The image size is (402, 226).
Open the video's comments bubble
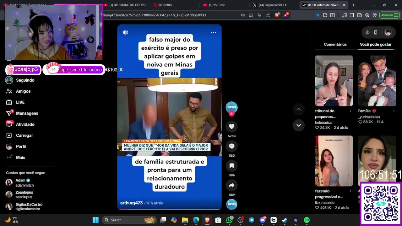tap(231, 146)
